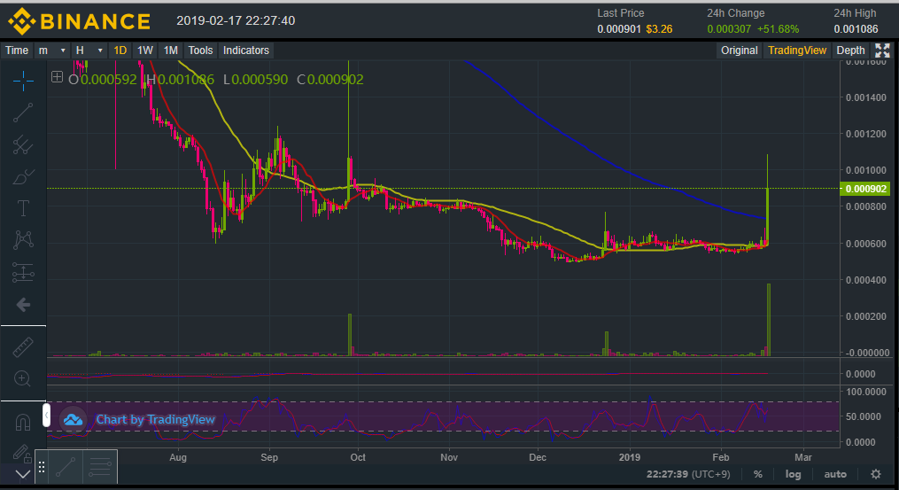Open chart settings gear icon
The image size is (899, 490).
[875, 474]
